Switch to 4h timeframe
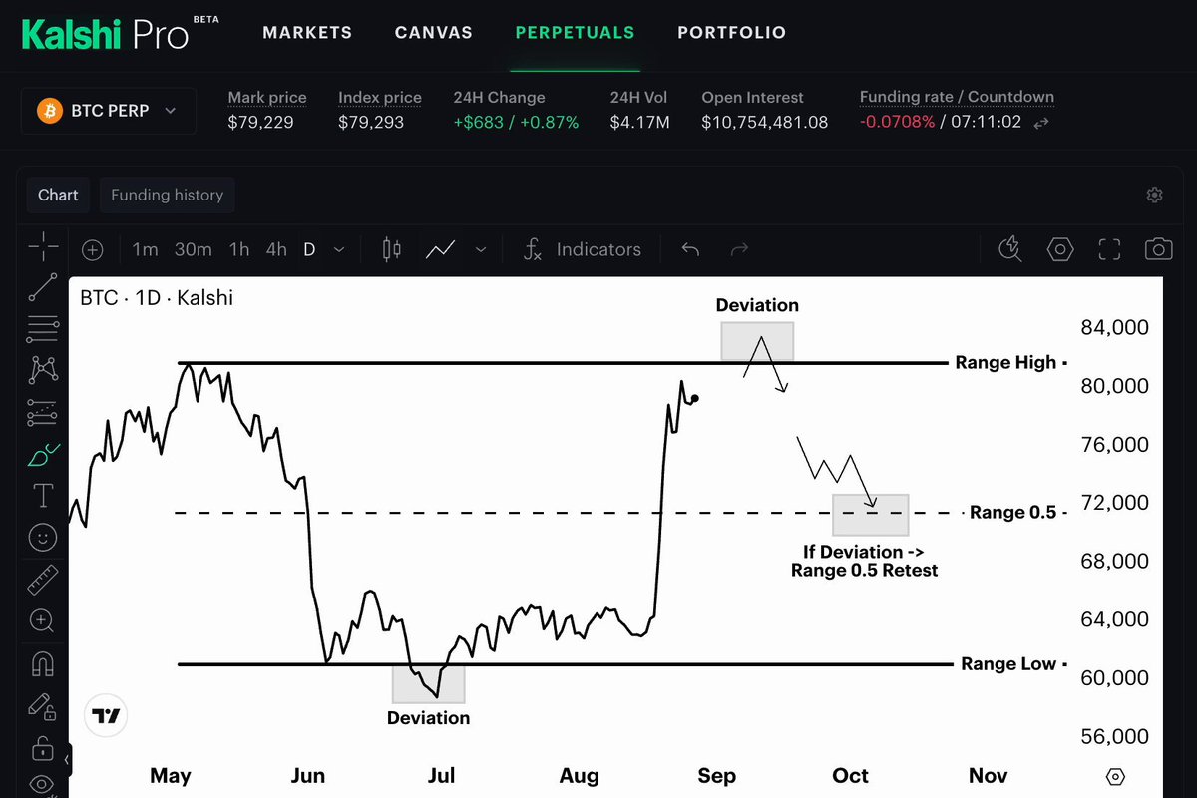 (x=276, y=249)
